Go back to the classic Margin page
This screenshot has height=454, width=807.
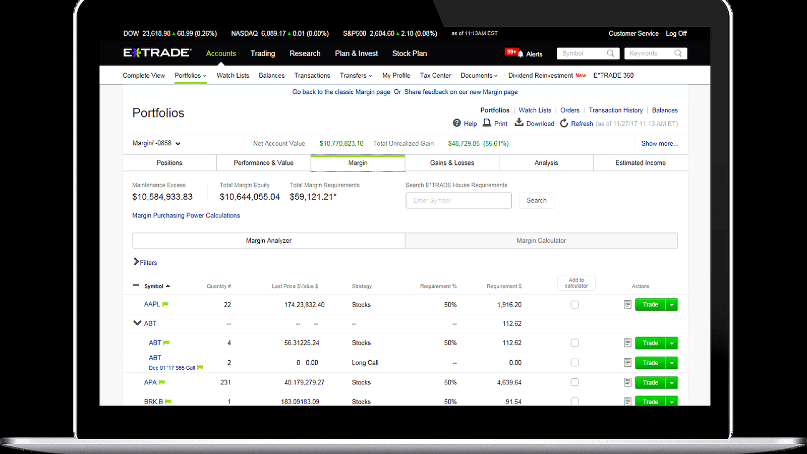[x=341, y=92]
